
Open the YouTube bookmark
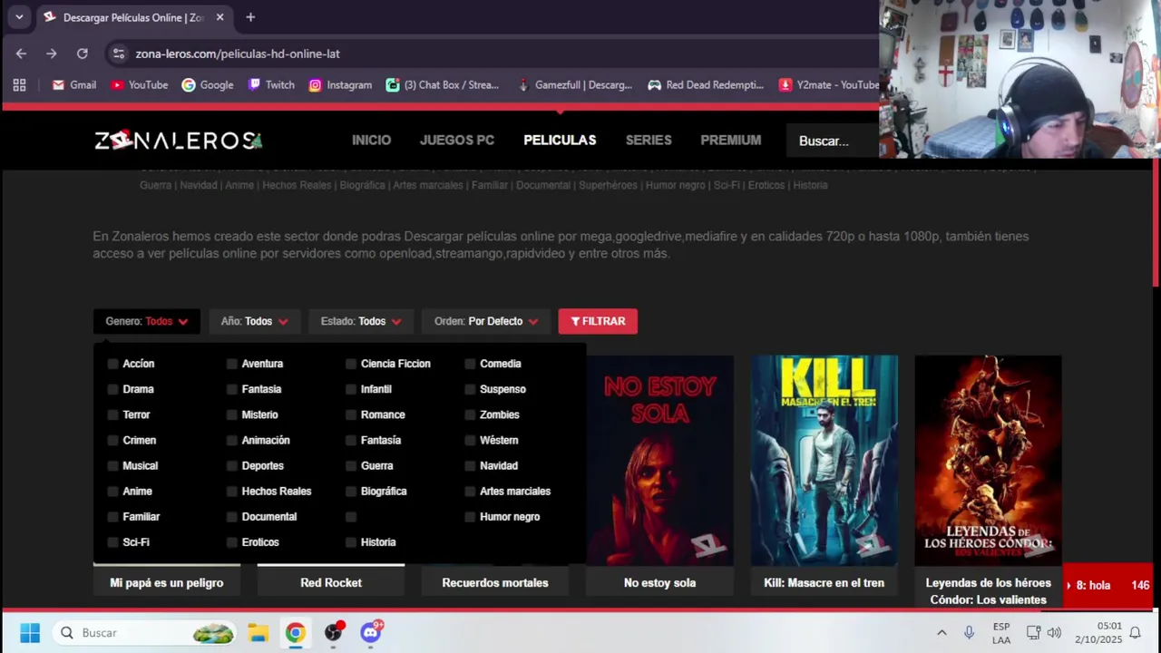[139, 84]
